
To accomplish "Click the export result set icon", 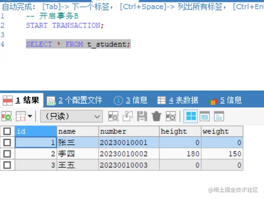I will [x=20, y=116].
